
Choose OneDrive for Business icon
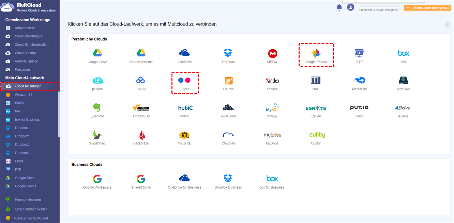184,178
